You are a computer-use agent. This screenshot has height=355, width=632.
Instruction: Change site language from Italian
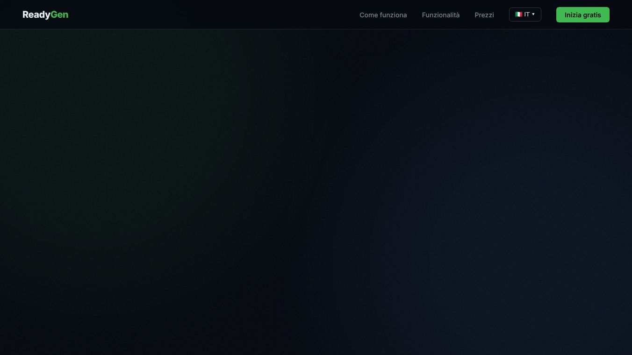click(525, 14)
